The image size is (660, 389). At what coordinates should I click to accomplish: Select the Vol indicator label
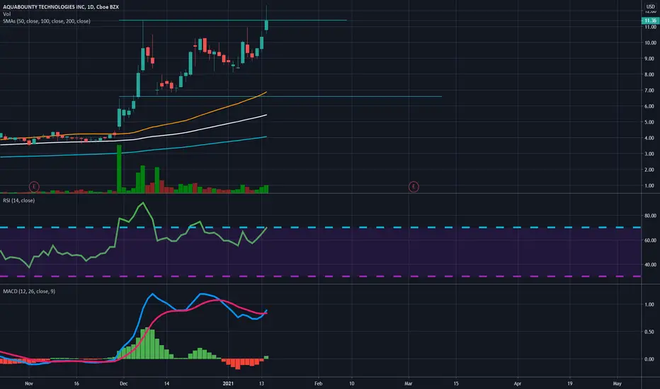point(7,14)
